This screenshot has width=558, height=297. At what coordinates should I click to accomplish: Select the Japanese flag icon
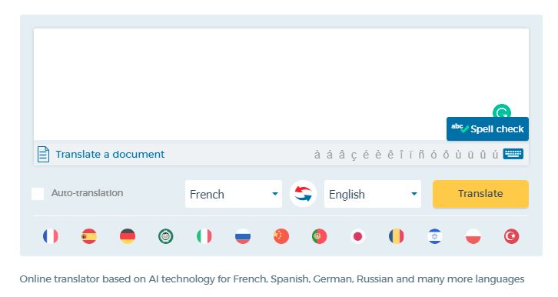point(358,236)
